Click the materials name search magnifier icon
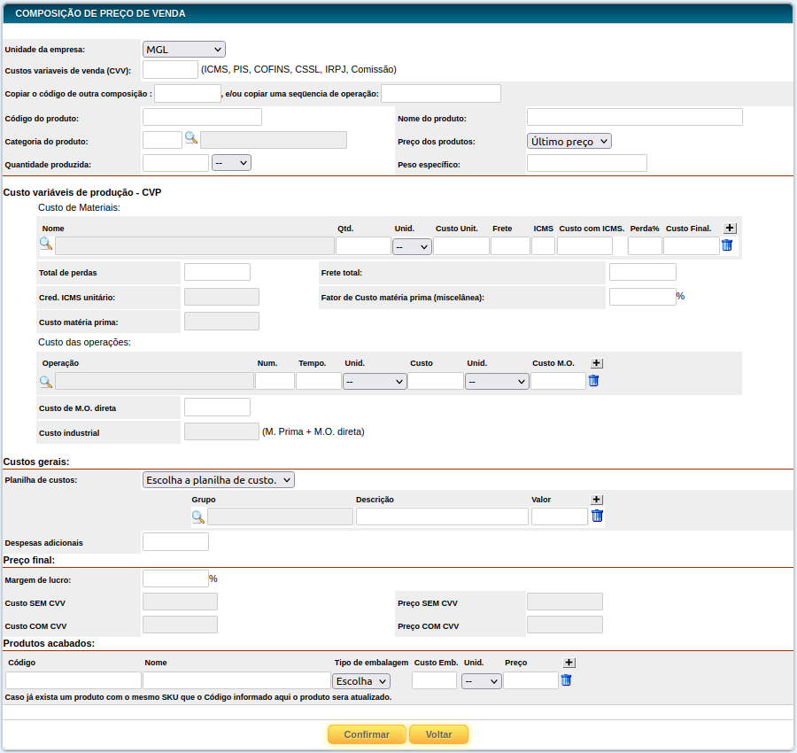Viewport: 797px width, 753px height. [46, 245]
